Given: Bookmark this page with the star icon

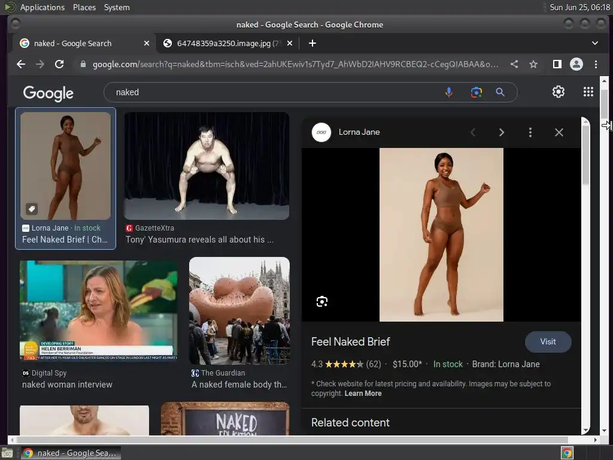Looking at the screenshot, I should coord(533,64).
